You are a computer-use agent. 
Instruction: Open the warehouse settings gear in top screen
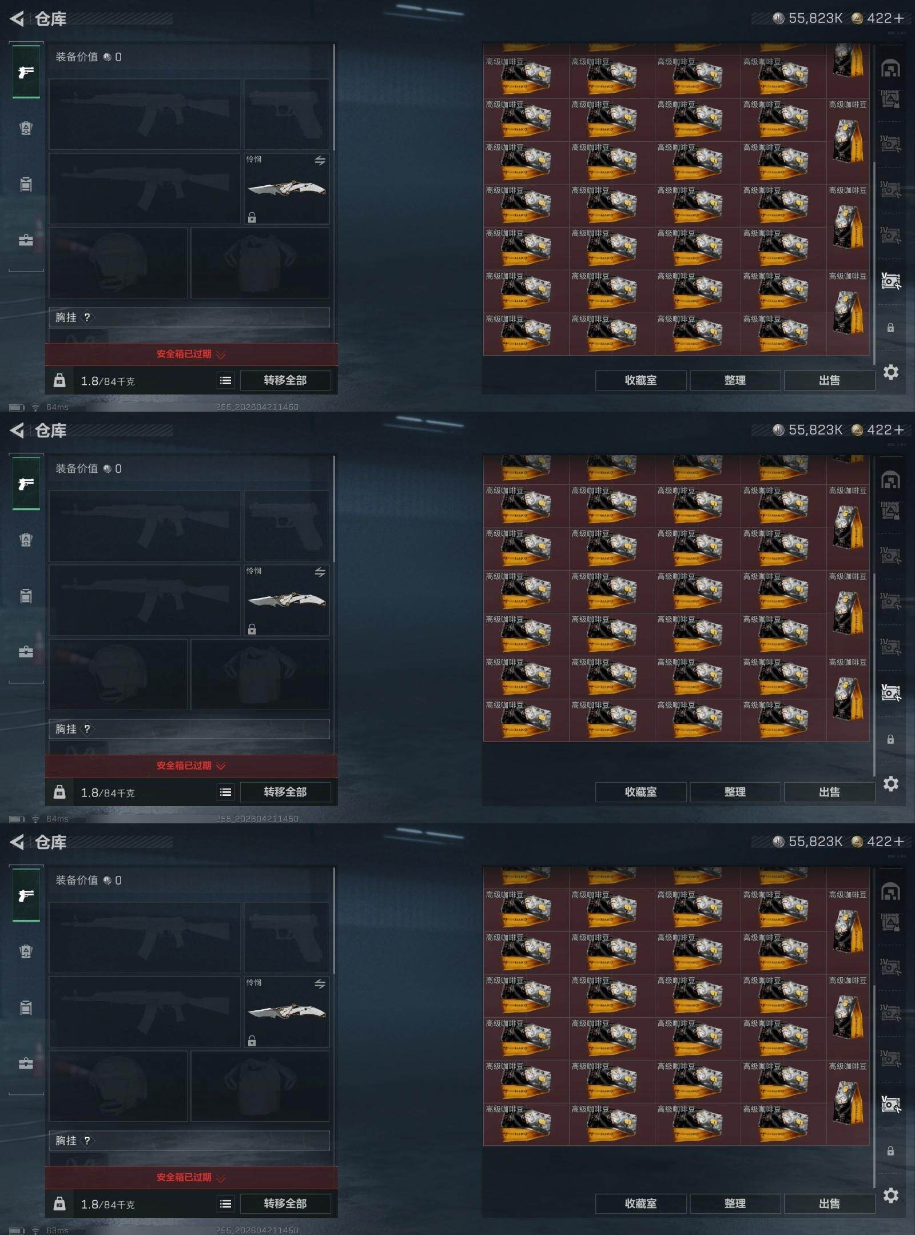coord(890,372)
